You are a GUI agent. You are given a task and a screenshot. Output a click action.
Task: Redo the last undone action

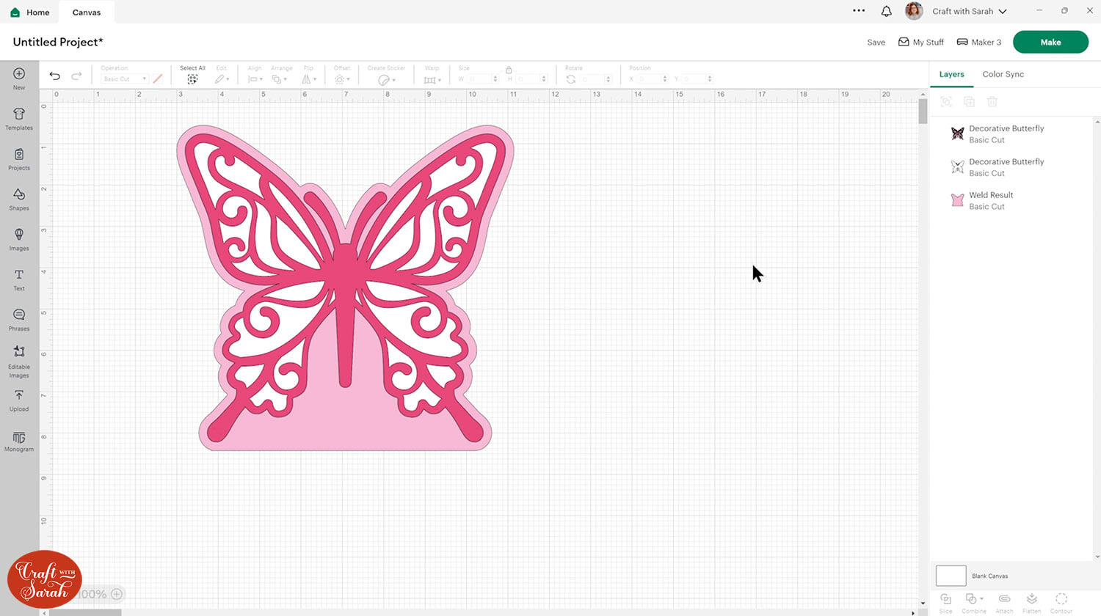coord(76,76)
